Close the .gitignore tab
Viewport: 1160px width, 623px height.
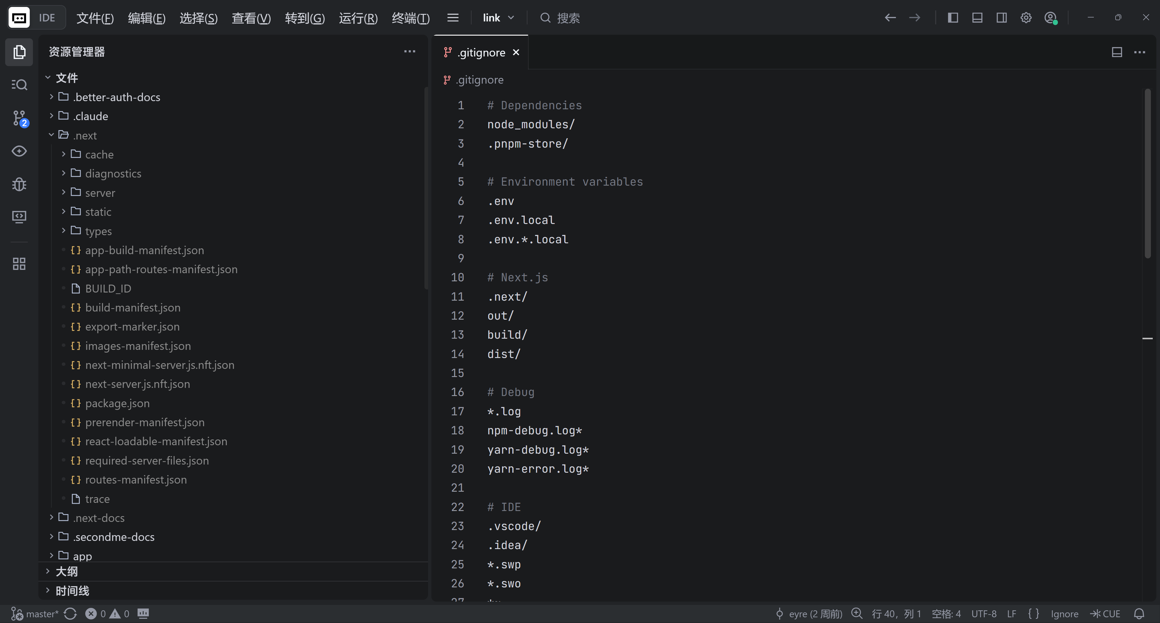(x=516, y=52)
